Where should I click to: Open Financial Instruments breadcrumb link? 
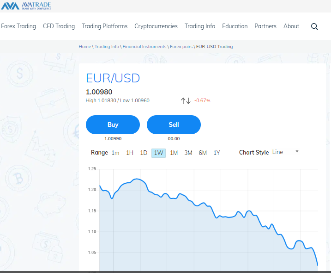tap(144, 47)
